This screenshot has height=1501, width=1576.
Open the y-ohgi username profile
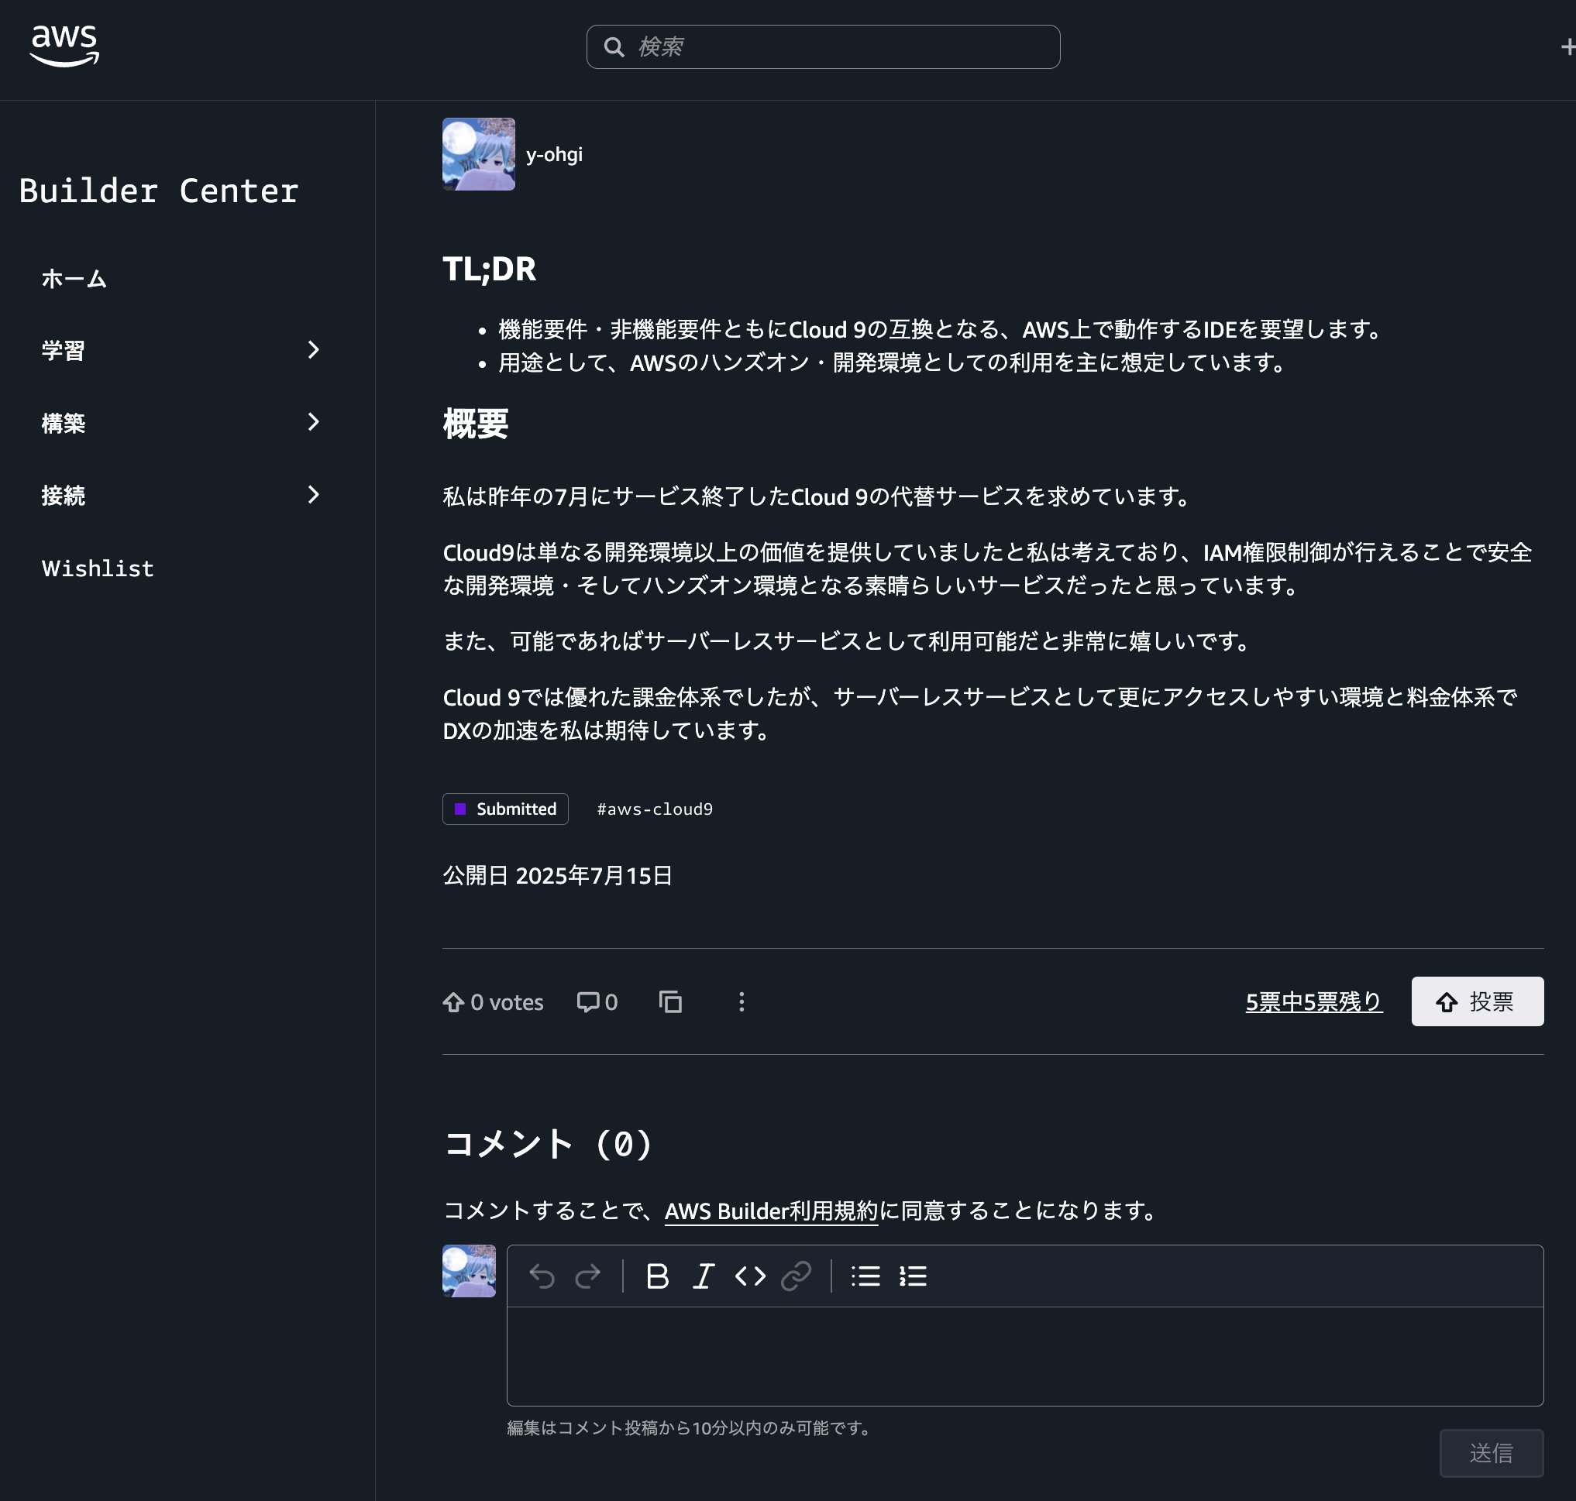point(554,154)
